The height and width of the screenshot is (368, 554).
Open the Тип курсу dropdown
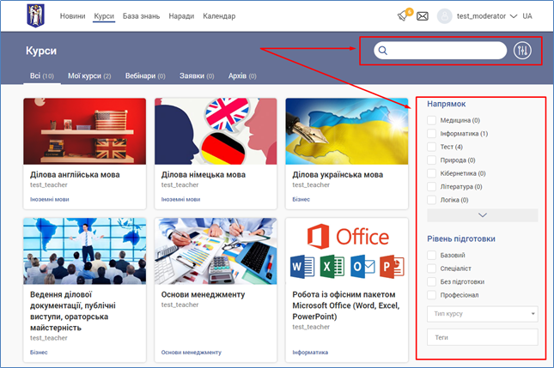click(x=482, y=315)
